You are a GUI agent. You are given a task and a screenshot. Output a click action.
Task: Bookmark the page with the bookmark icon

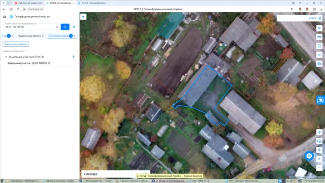point(291,9)
